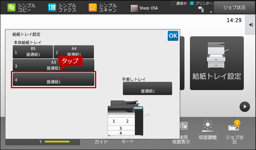
Task: Click the yellow toner level bar
Action: tap(57, 142)
